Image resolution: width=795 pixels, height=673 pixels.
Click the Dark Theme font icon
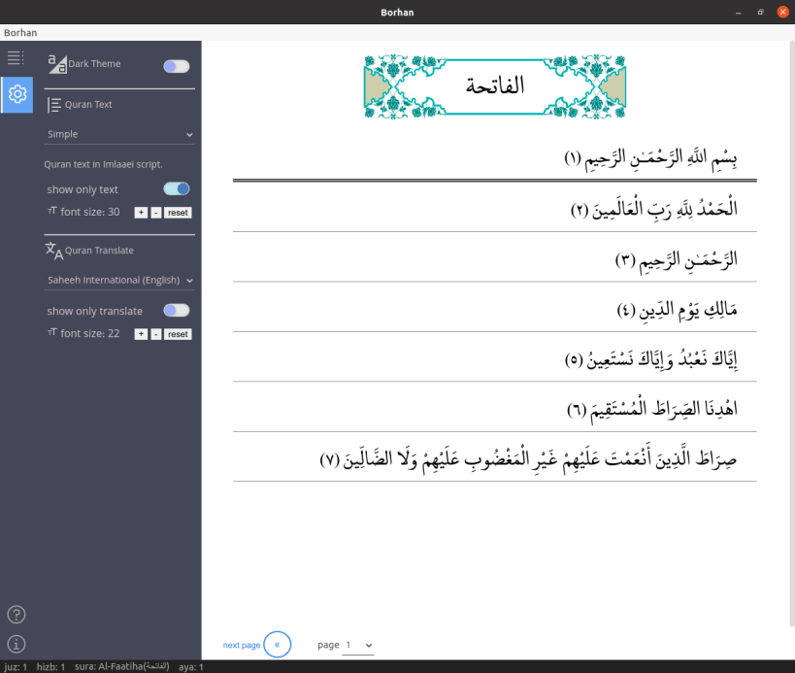56,64
